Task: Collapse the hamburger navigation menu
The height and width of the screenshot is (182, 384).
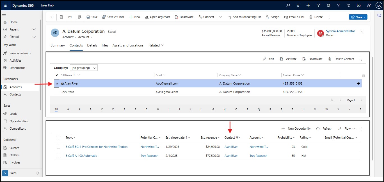Action: pyautogui.click(x=4, y=15)
